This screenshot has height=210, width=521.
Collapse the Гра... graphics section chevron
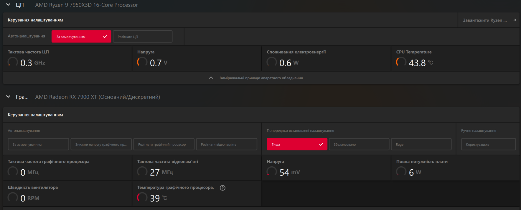pos(8,97)
